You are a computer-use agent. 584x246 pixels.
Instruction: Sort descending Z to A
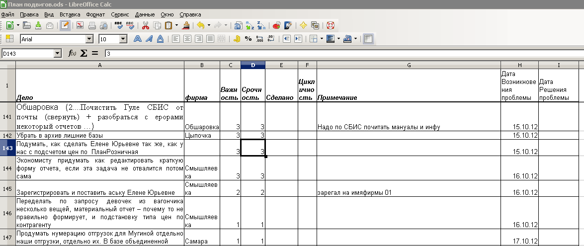(261, 25)
